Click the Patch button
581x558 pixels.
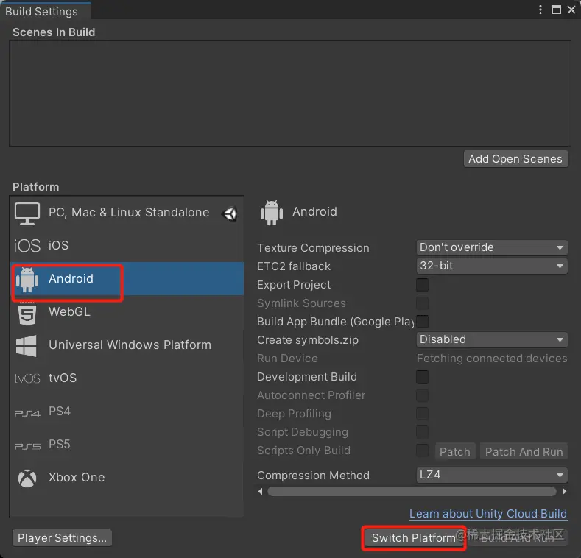pyautogui.click(x=454, y=452)
